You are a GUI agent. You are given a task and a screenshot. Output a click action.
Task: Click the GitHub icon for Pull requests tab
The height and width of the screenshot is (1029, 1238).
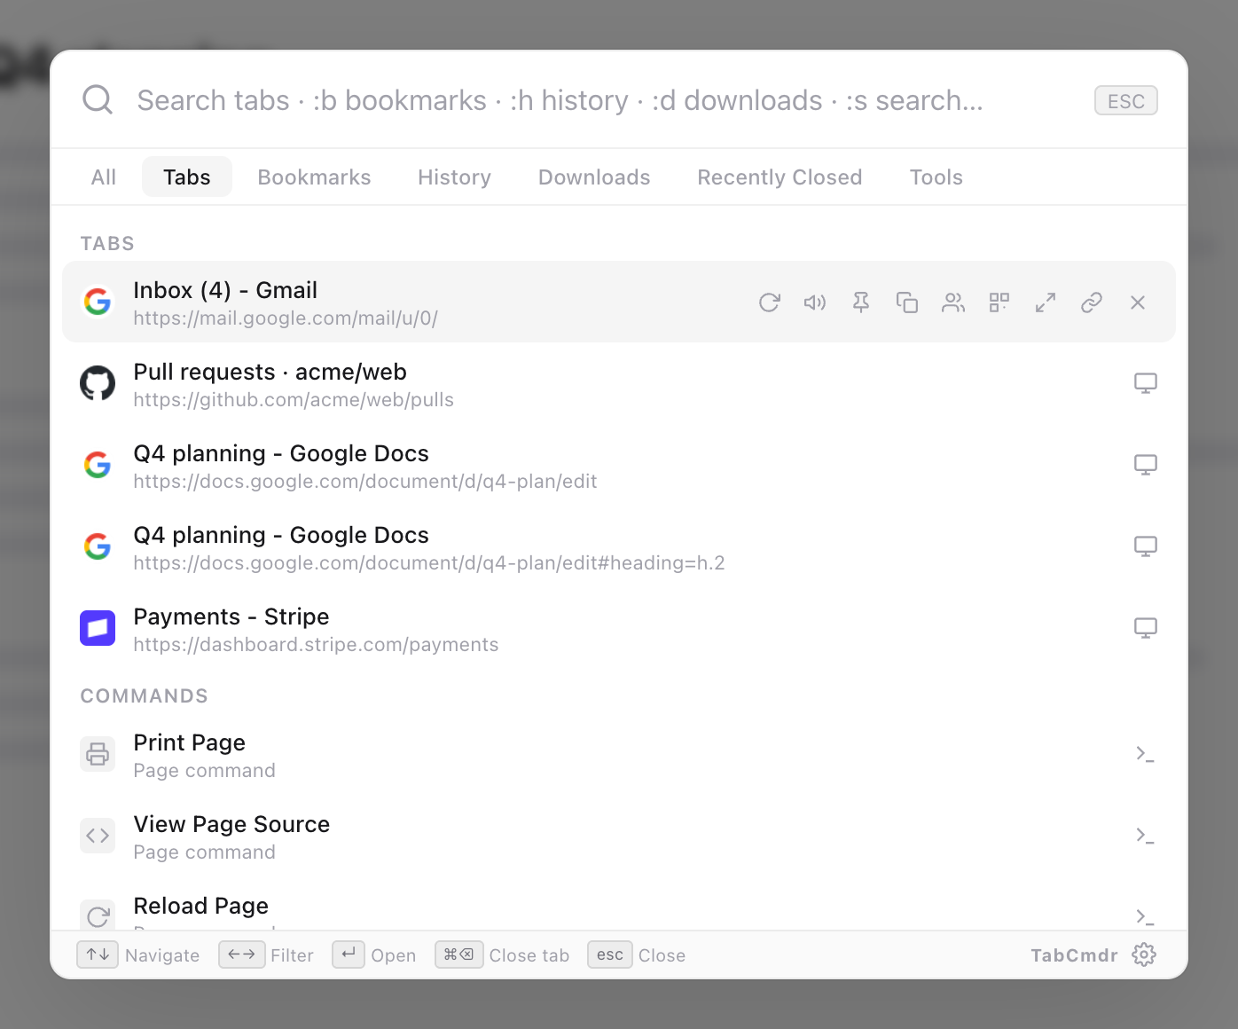(x=98, y=383)
